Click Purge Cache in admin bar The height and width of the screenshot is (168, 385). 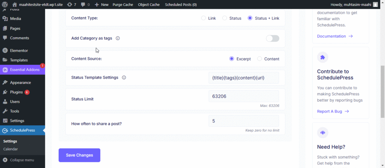coord(123,4)
